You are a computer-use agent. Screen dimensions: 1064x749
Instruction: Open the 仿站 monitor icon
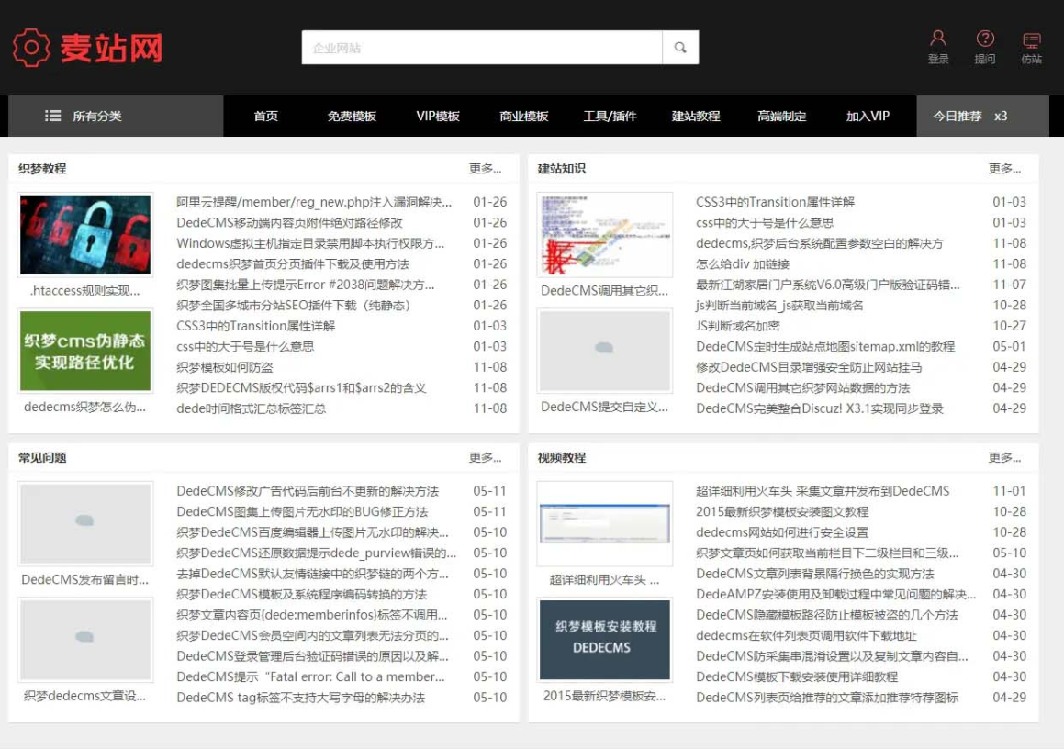(1032, 40)
